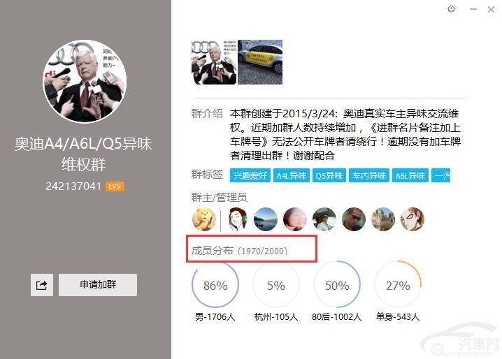
Task: Click the 86% male member ring chart
Action: coord(215,284)
